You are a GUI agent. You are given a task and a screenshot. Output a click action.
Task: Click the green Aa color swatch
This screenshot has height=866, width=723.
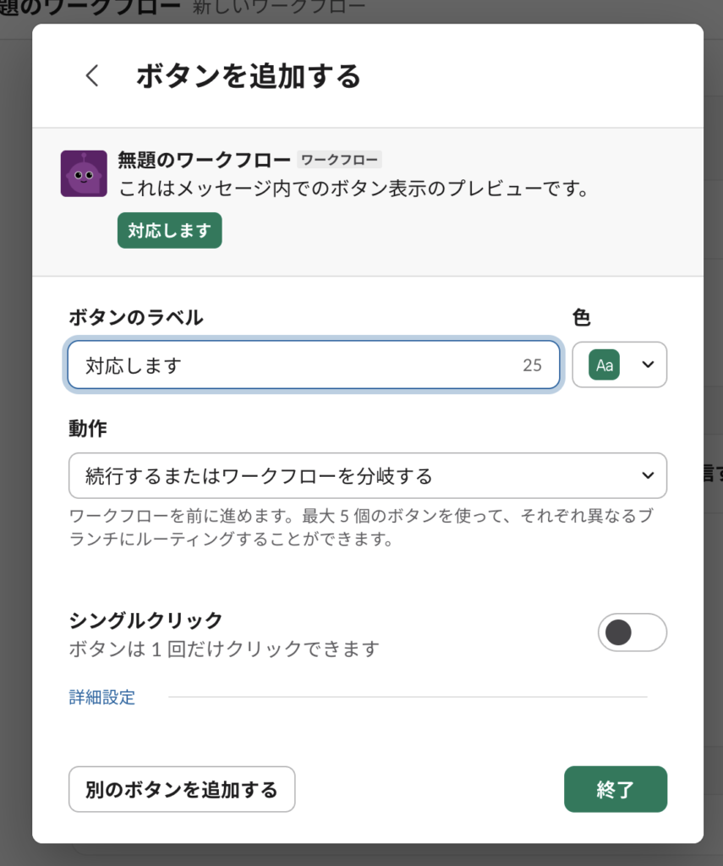pos(604,364)
